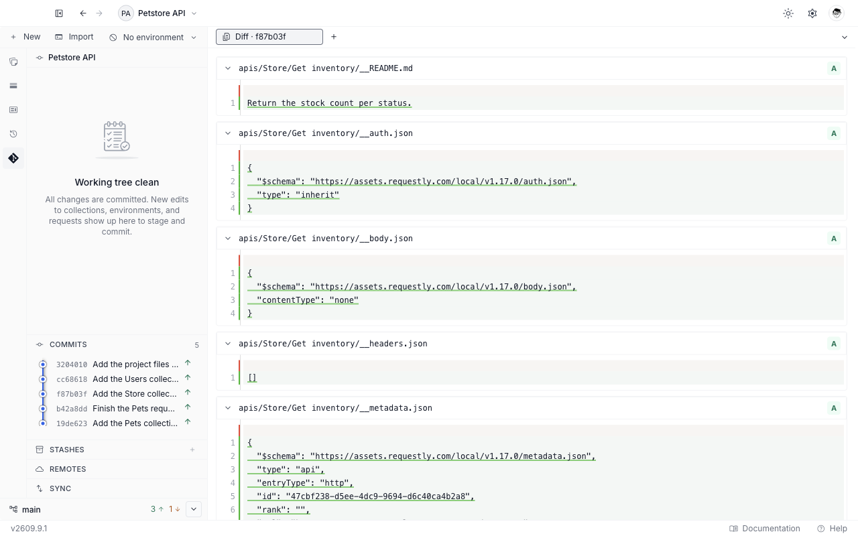The image size is (858, 536).
Task: Click the A badge on __headers.json
Action: pos(834,344)
